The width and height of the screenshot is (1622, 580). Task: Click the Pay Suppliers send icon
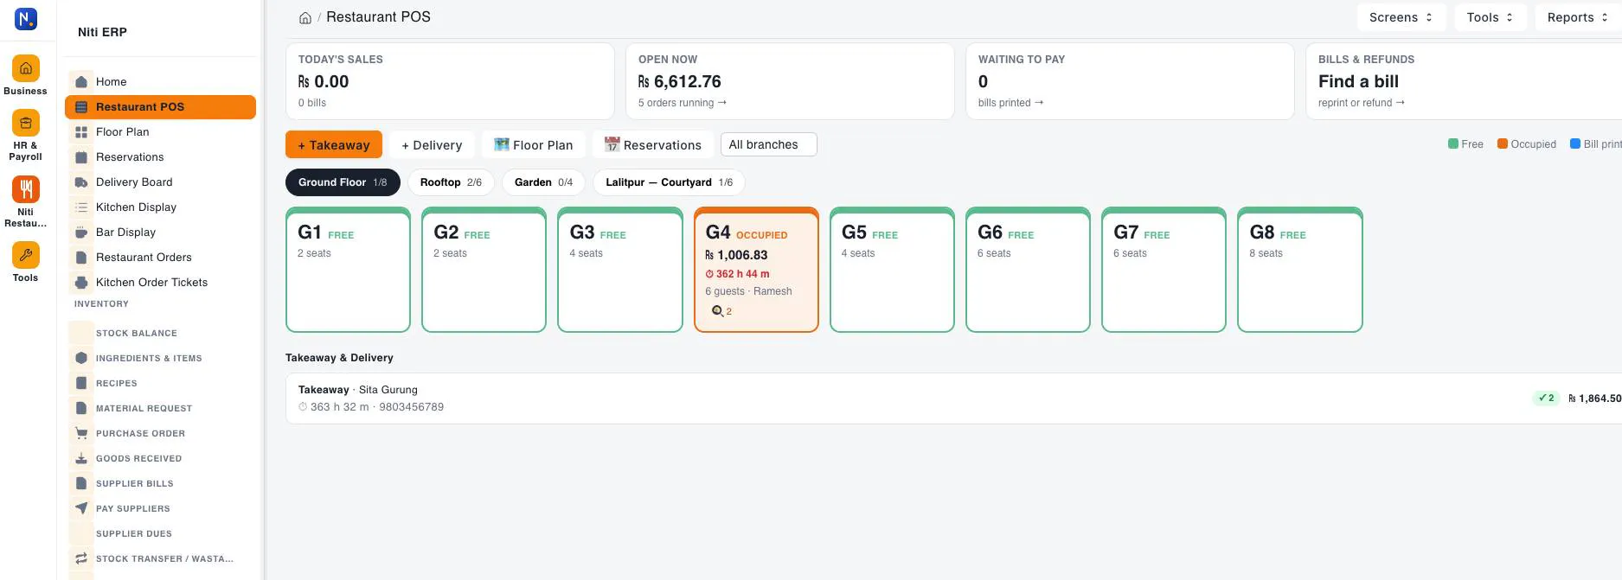pyautogui.click(x=81, y=508)
